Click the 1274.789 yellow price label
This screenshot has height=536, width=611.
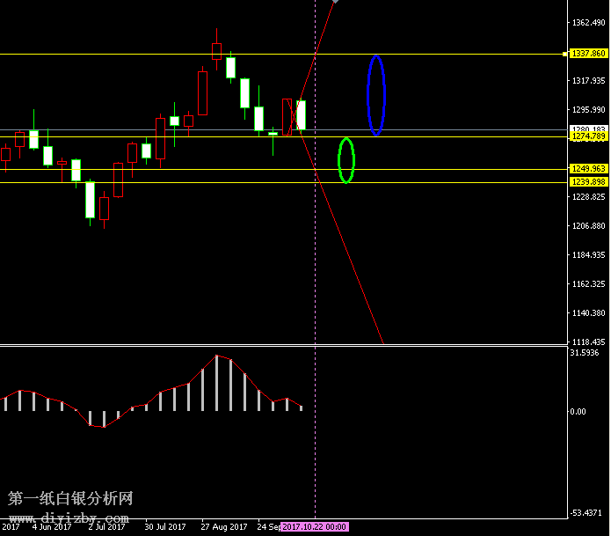click(x=588, y=136)
